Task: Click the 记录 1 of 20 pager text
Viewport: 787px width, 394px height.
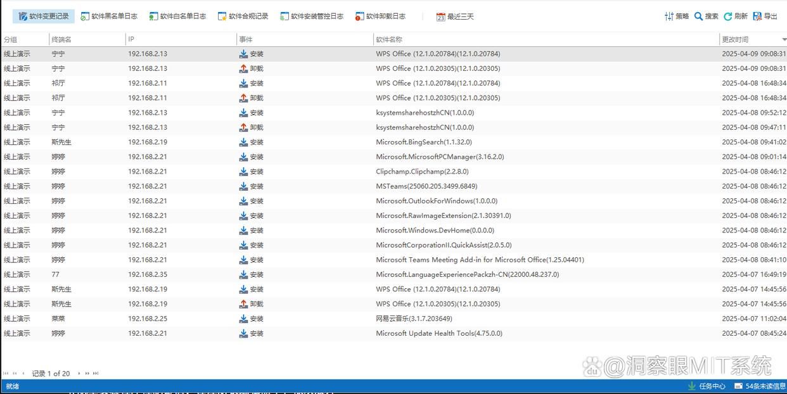Action: (x=51, y=374)
